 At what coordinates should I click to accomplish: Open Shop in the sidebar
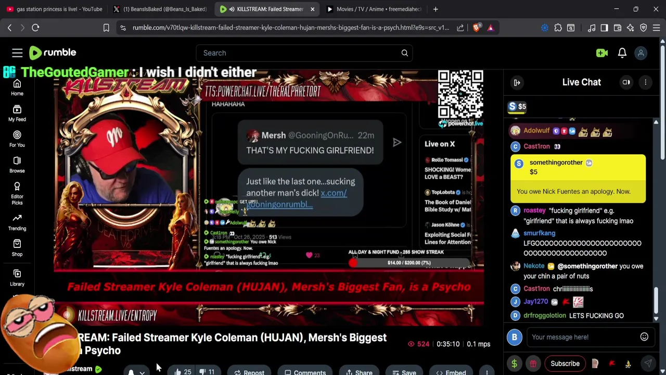17,248
